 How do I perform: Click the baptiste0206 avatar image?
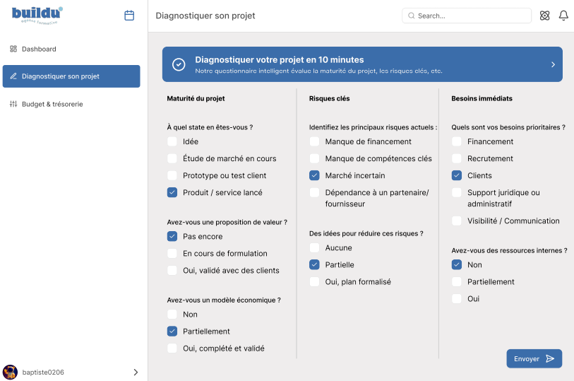11,372
